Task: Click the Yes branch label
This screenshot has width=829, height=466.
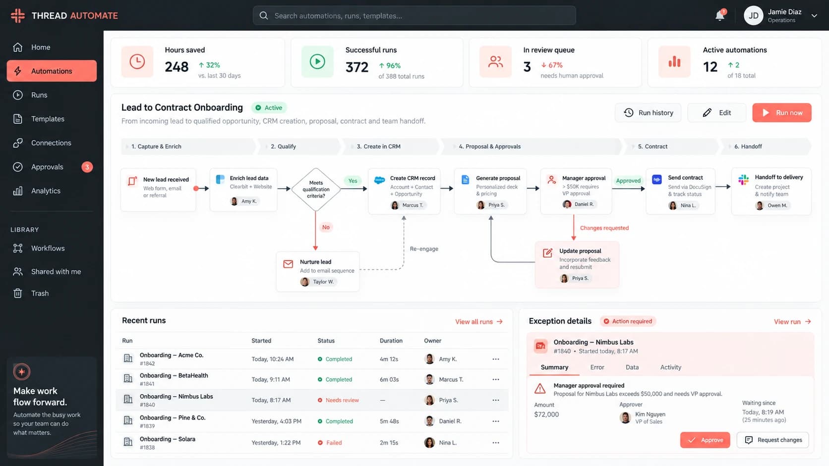Action: tap(353, 181)
